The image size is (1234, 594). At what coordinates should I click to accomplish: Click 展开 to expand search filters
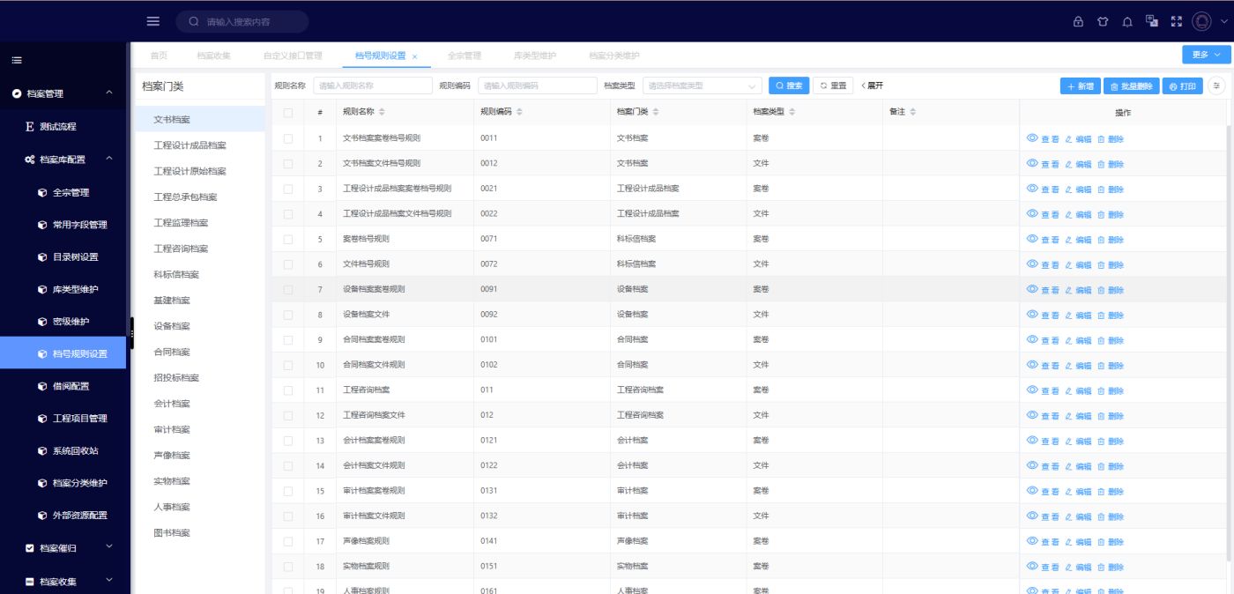pyautogui.click(x=872, y=85)
